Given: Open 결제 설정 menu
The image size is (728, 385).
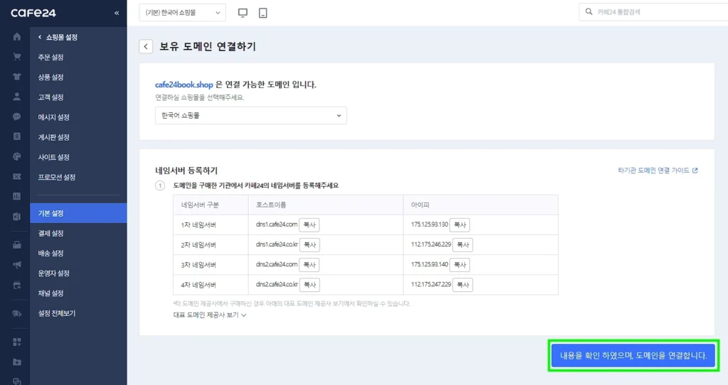Looking at the screenshot, I should 50,233.
